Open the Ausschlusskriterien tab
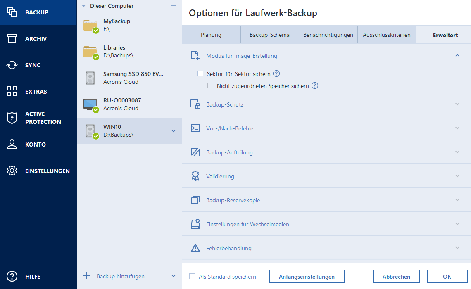This screenshot has height=289, width=471. 386,35
